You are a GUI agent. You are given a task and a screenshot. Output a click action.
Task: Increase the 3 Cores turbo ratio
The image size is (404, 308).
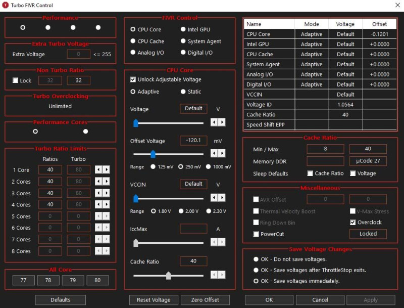click(106, 193)
